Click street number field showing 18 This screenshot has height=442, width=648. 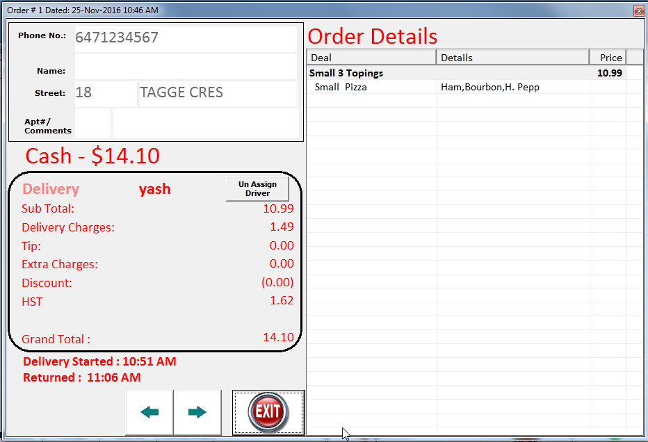point(106,94)
